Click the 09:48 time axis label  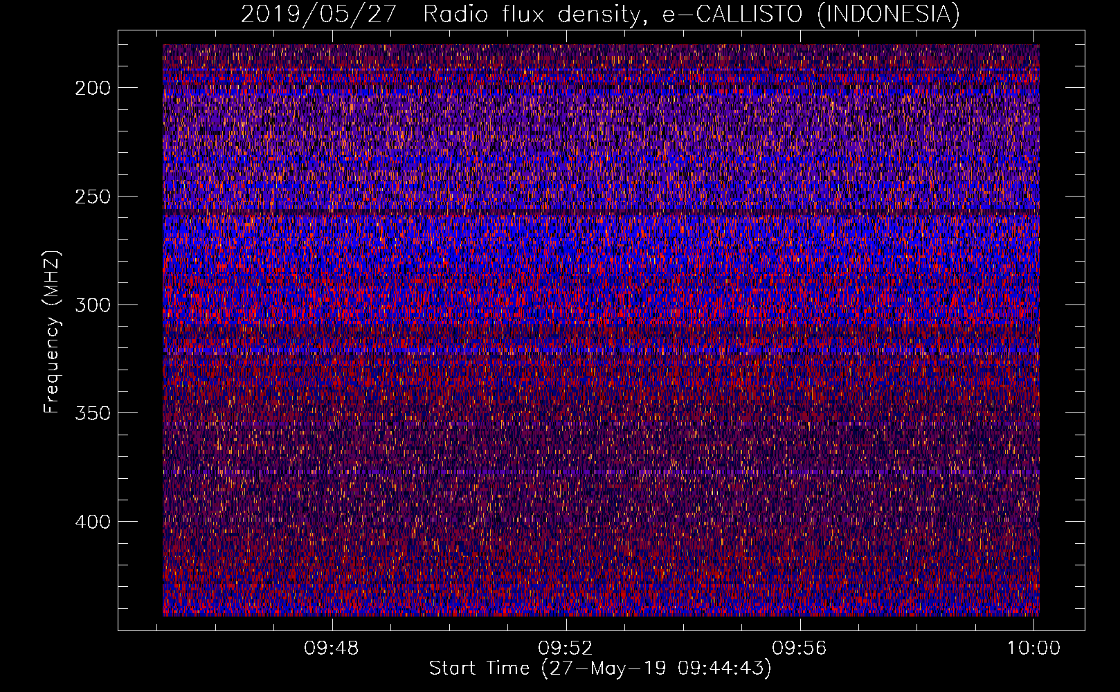coord(332,648)
